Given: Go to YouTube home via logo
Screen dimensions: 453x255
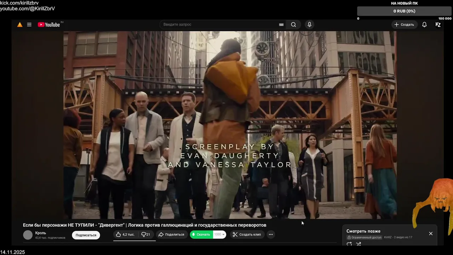Looking at the screenshot, I should (x=49, y=25).
